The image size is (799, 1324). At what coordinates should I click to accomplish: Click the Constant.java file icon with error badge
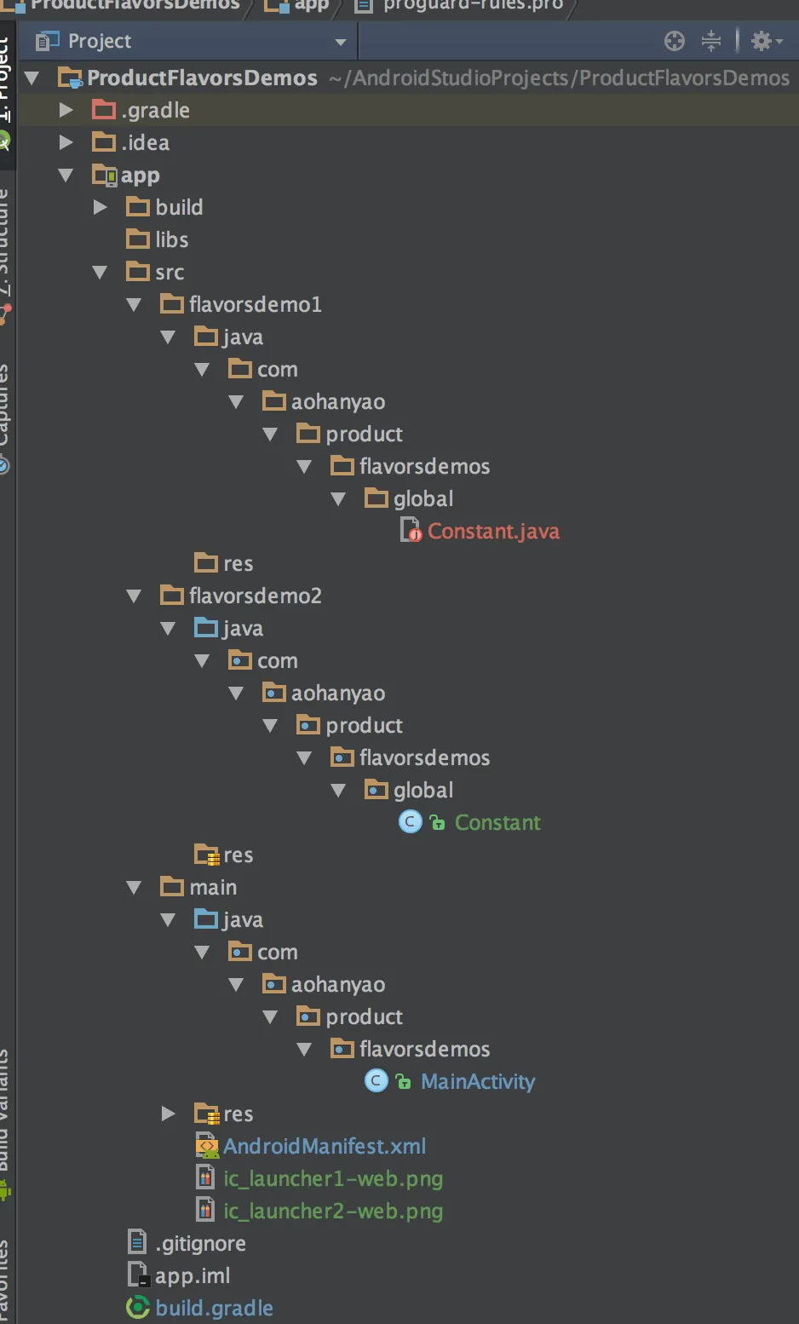click(x=411, y=532)
